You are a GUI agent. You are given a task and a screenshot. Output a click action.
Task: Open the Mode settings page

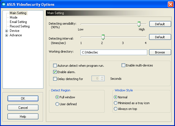point(14,17)
